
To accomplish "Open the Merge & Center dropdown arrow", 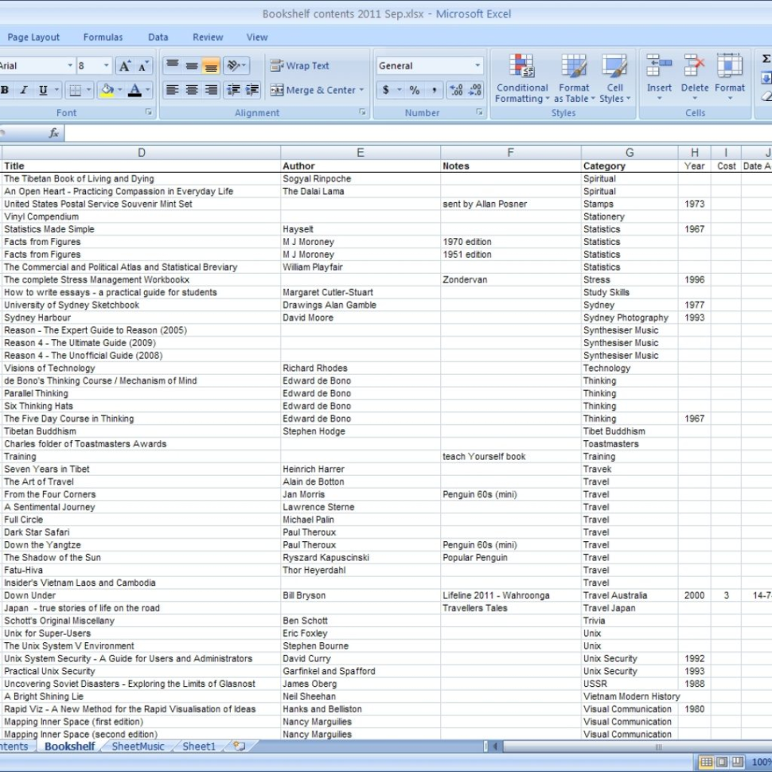I will (364, 90).
